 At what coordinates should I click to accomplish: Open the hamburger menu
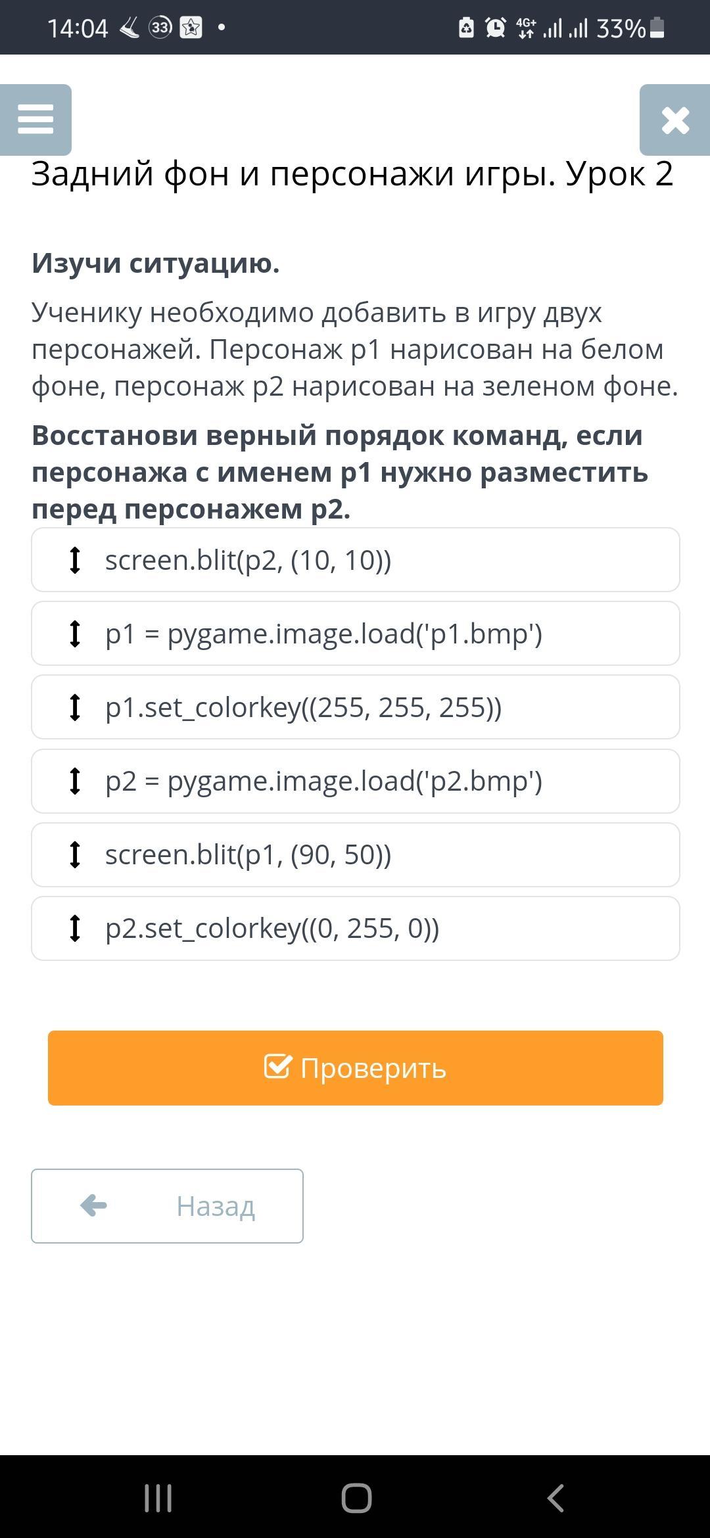tap(35, 120)
